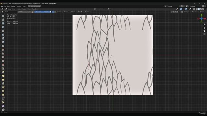207x116 pixels.
Task: Set brush direction to Add (+)
Action: click(53, 12)
